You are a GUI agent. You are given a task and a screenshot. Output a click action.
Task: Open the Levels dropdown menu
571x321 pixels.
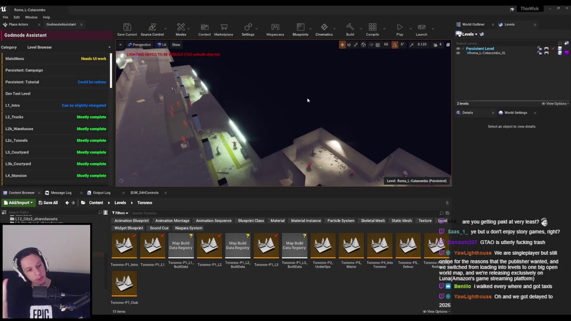coord(467,34)
